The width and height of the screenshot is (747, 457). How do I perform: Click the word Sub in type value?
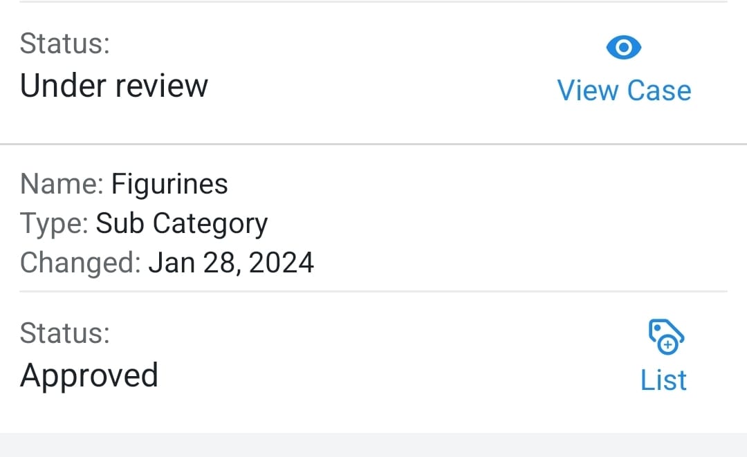coord(120,223)
